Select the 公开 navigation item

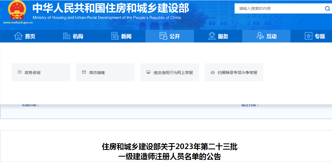170,36
